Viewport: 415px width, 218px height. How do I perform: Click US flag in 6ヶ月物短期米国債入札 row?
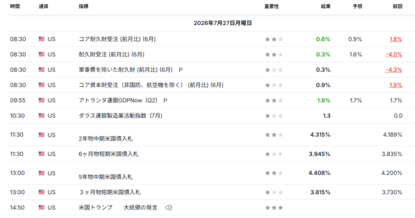(x=41, y=153)
